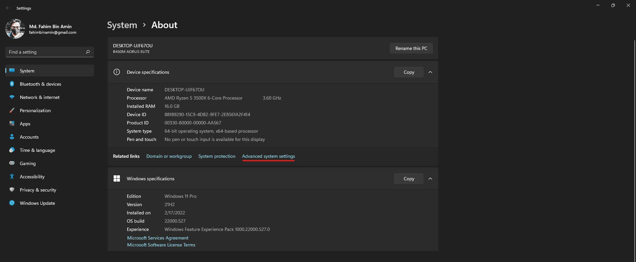Click the Md. Fahim Bin Amin account name

[x=50, y=26]
